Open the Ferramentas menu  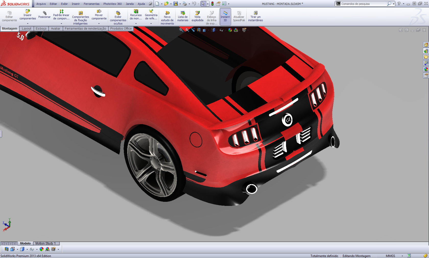pos(91,4)
